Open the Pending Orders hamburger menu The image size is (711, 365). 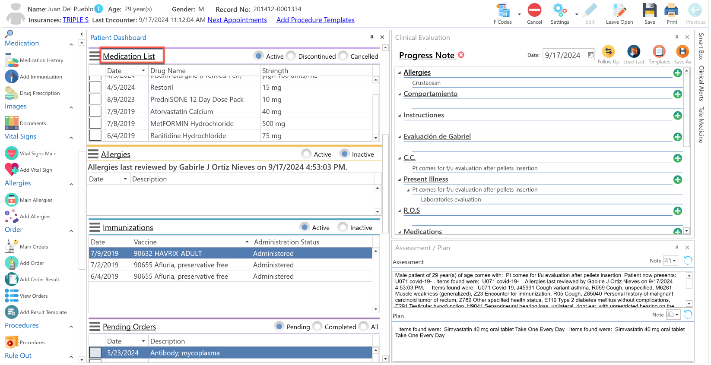point(95,326)
